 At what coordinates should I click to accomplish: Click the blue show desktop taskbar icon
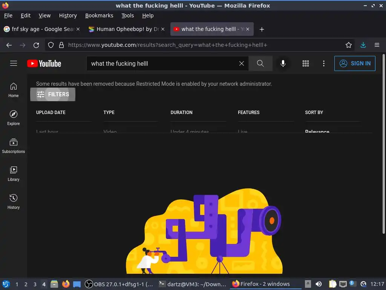click(x=77, y=284)
